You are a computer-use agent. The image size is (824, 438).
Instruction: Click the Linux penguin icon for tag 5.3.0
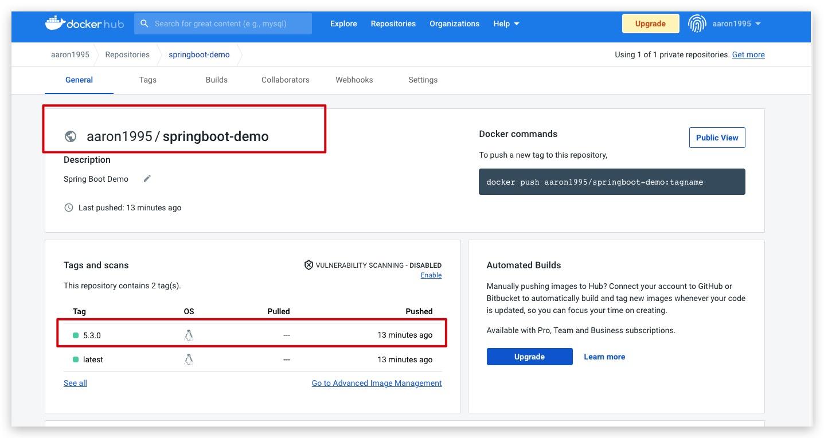tap(189, 335)
